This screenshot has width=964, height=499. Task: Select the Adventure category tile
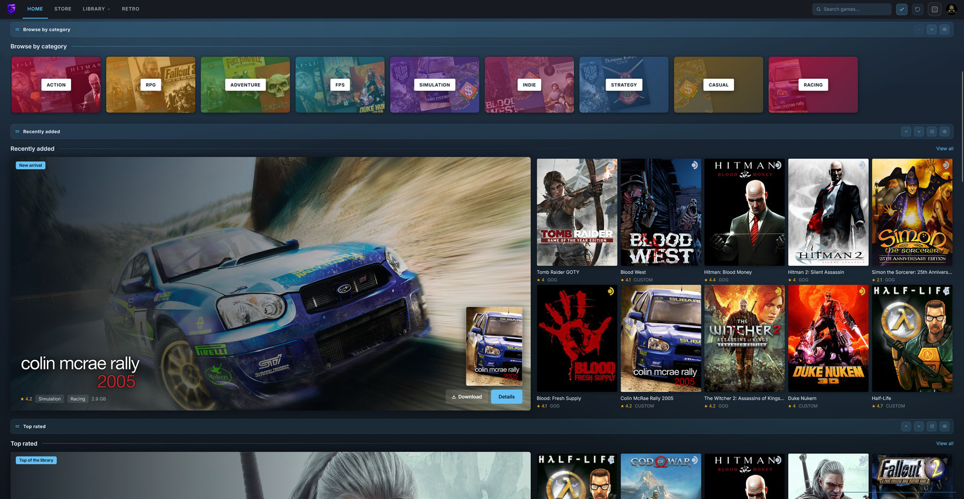pyautogui.click(x=245, y=85)
